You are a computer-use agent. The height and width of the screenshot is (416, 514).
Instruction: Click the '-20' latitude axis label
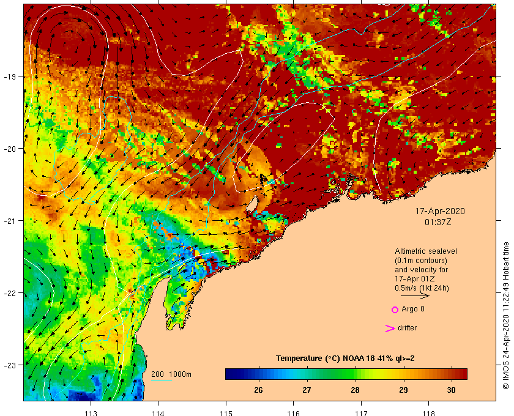pyautogui.click(x=10, y=149)
